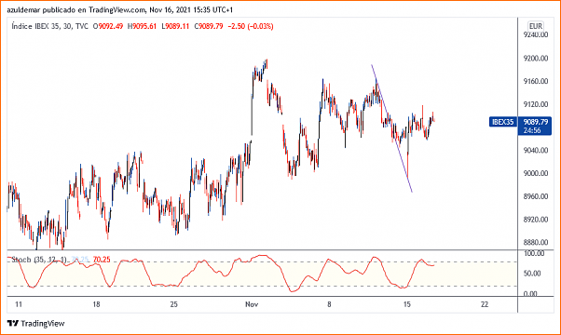561x335 pixels.
Task: Click the publication header by azuldemar
Action: (120, 10)
